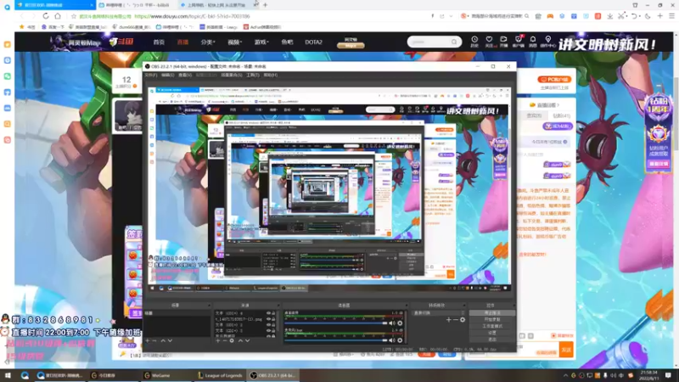The width and height of the screenshot is (679, 382).
Task: Mute the 麦克风/Aux speaker
Action: pyautogui.click(x=392, y=340)
